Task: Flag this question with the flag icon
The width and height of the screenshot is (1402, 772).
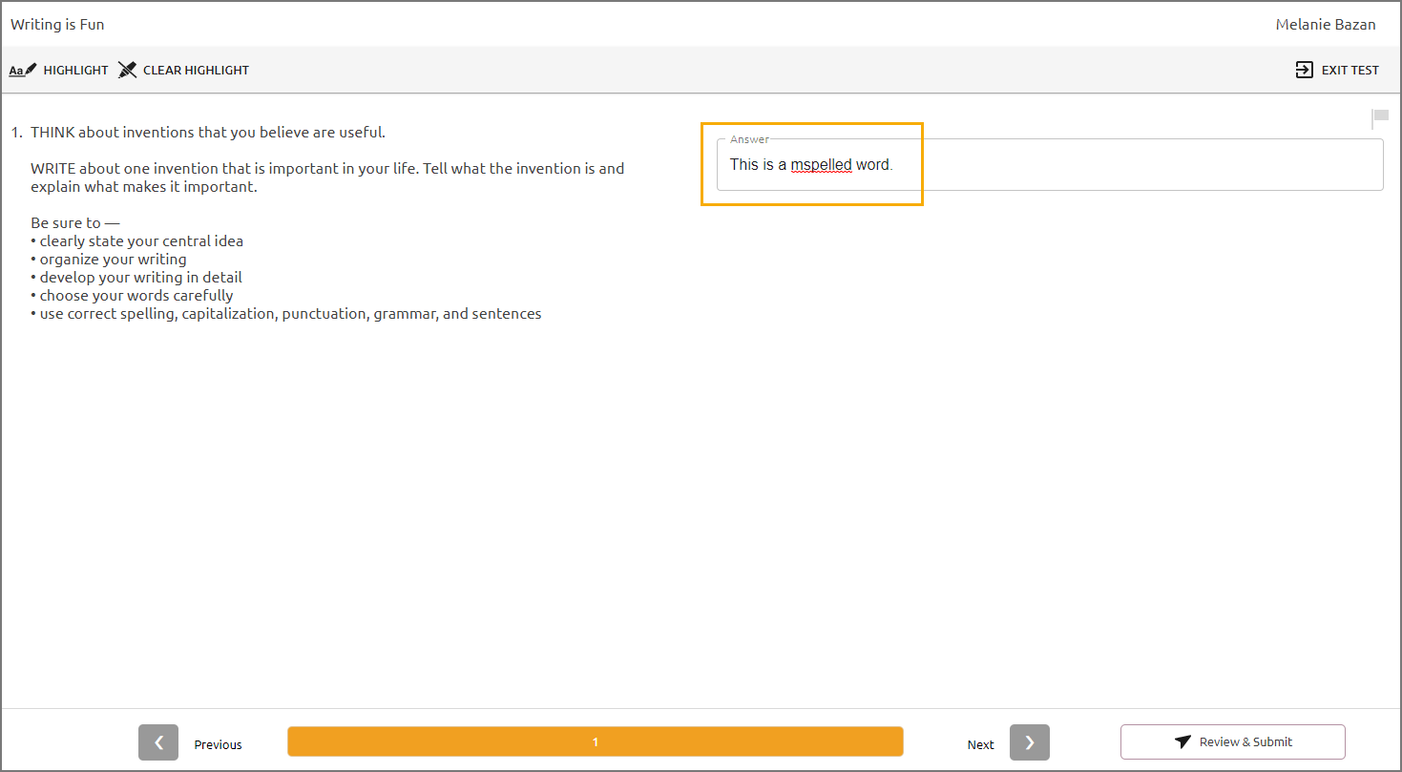Action: (x=1380, y=118)
